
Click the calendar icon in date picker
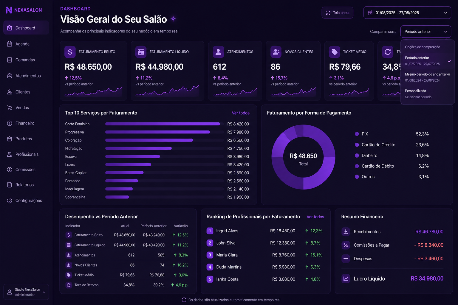tap(370, 13)
